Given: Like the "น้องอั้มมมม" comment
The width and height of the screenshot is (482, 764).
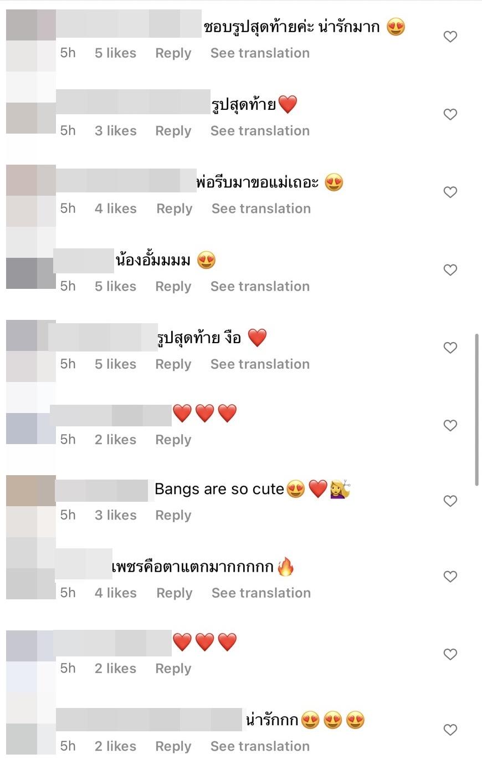Looking at the screenshot, I should [450, 270].
